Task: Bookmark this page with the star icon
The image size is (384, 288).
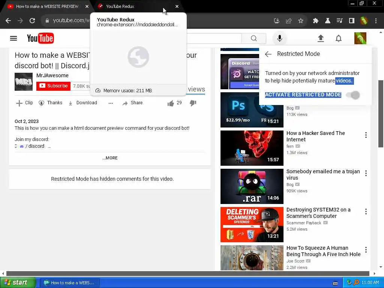Action: [x=301, y=21]
